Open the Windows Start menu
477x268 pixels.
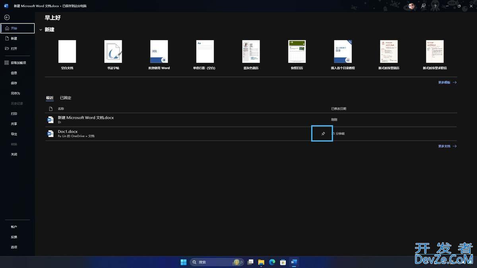[x=184, y=262]
